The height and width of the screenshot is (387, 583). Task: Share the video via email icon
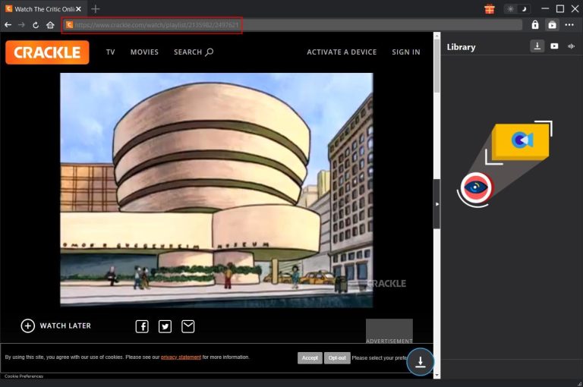(188, 326)
